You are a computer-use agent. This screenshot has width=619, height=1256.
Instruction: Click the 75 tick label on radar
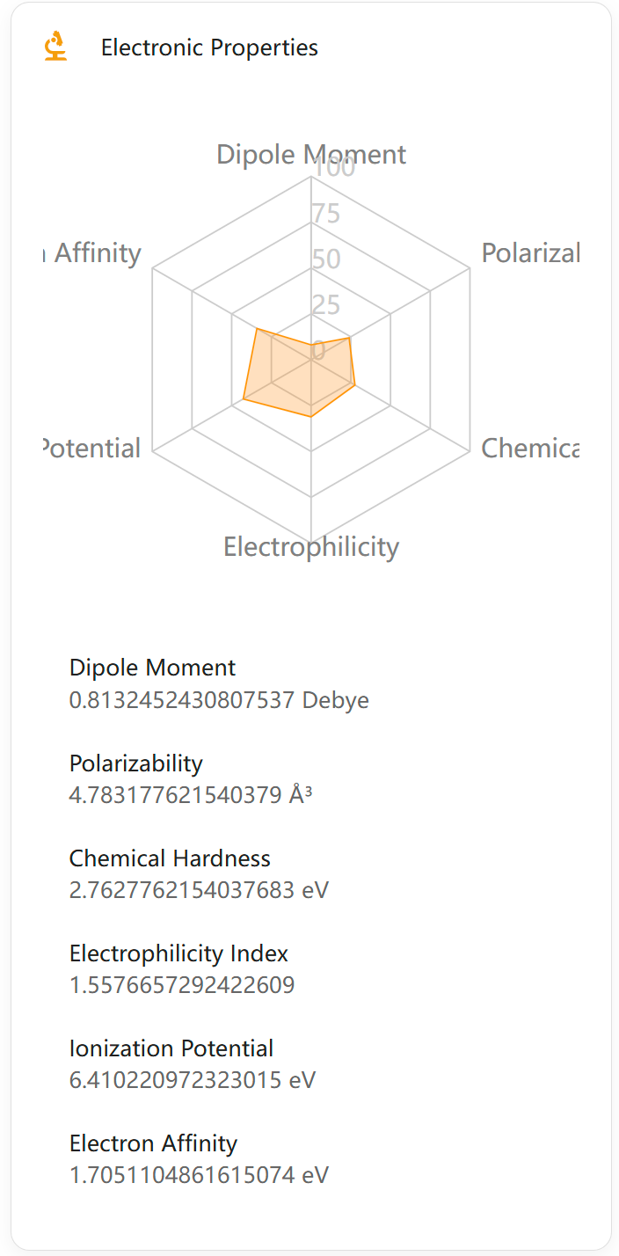(324, 214)
